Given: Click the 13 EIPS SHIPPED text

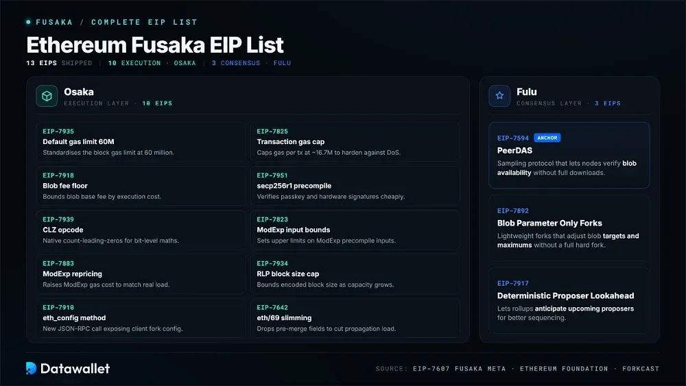Looking at the screenshot, I should (59, 63).
